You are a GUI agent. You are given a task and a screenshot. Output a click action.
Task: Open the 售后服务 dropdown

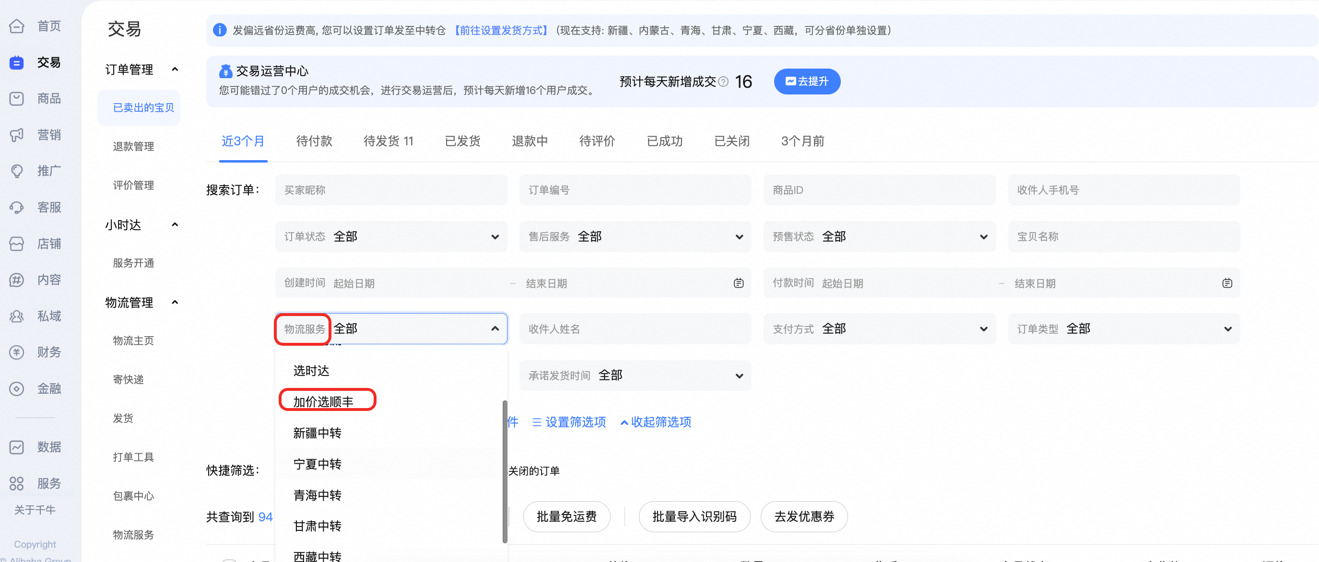click(x=635, y=236)
